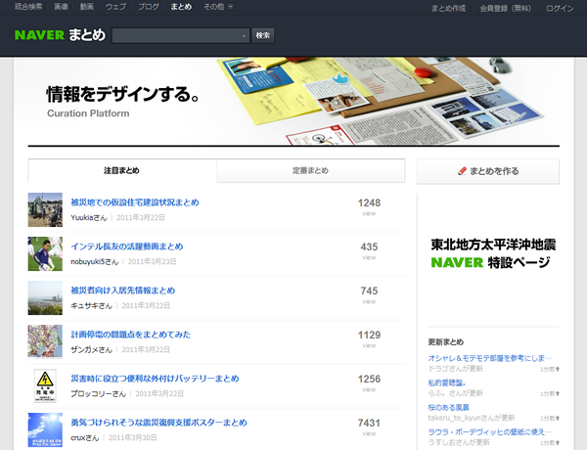Open オシャレ&モテモテ部屋を参考にしま… link
The height and width of the screenshot is (450, 587).
(x=490, y=358)
